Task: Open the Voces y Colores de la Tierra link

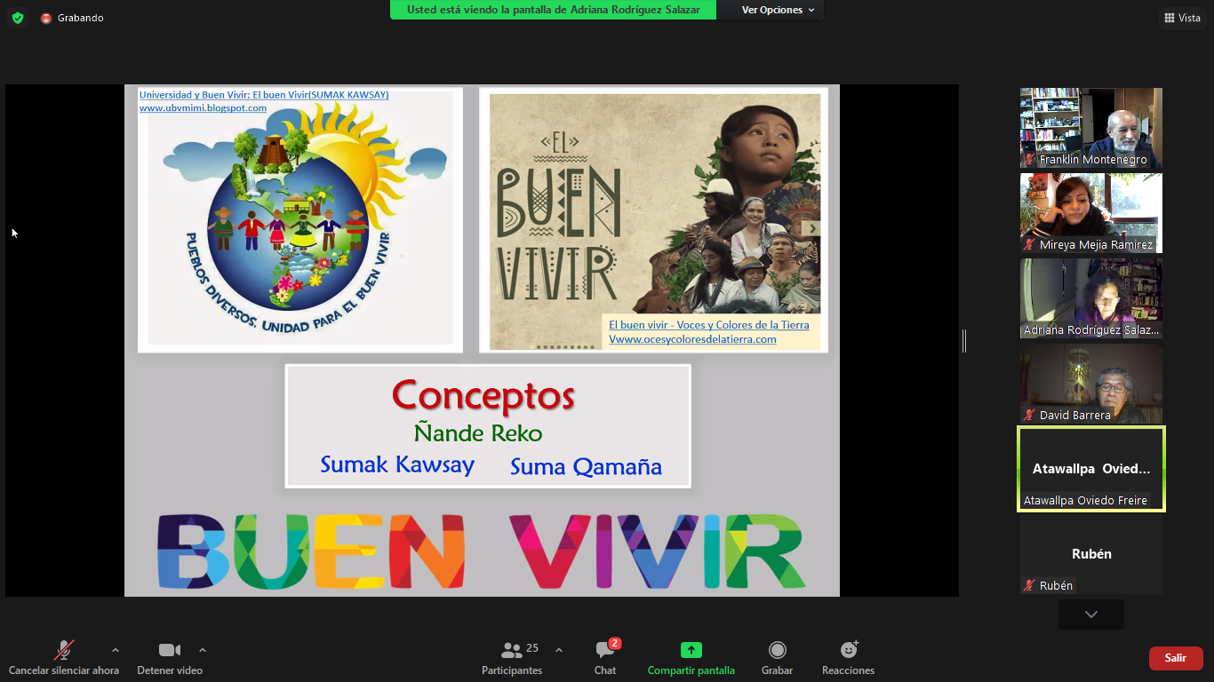Action: [708, 325]
